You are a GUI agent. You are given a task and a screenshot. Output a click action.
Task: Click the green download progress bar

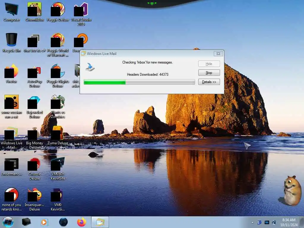click(x=139, y=82)
